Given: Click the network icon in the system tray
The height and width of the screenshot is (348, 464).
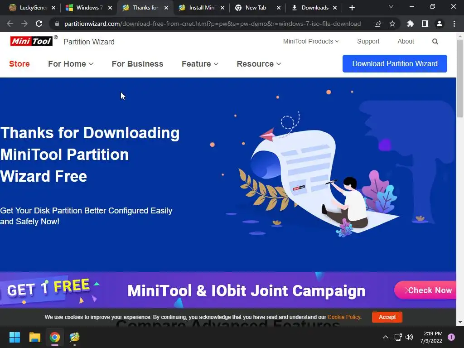Looking at the screenshot, I should 398,337.
